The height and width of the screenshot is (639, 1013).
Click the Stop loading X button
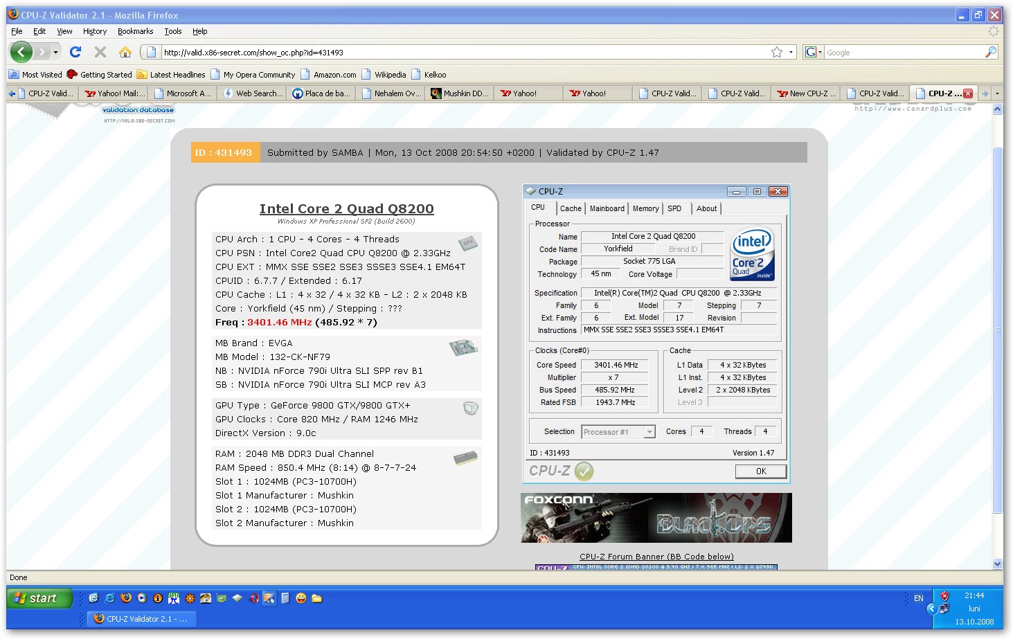click(100, 52)
